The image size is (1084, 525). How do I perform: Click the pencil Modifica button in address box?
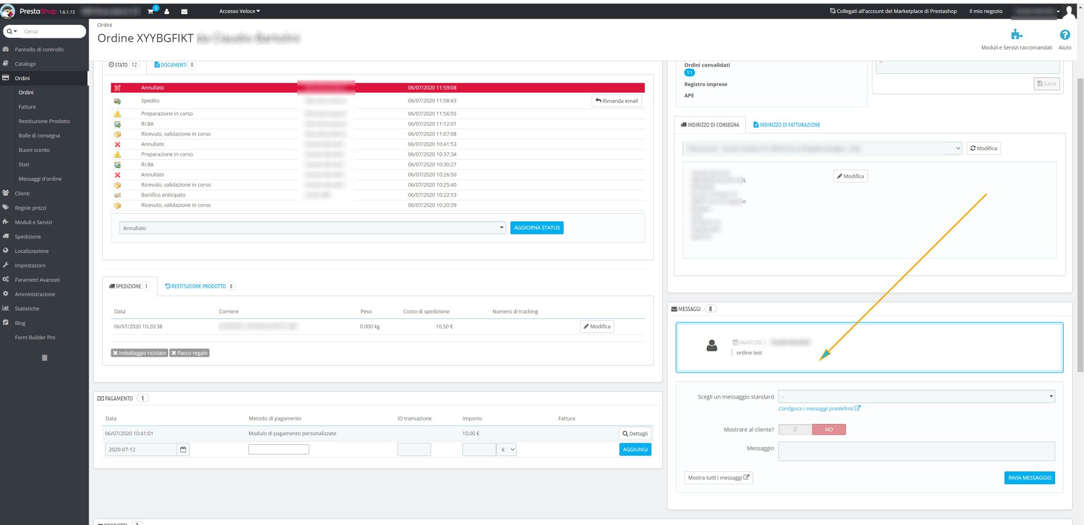(x=850, y=176)
